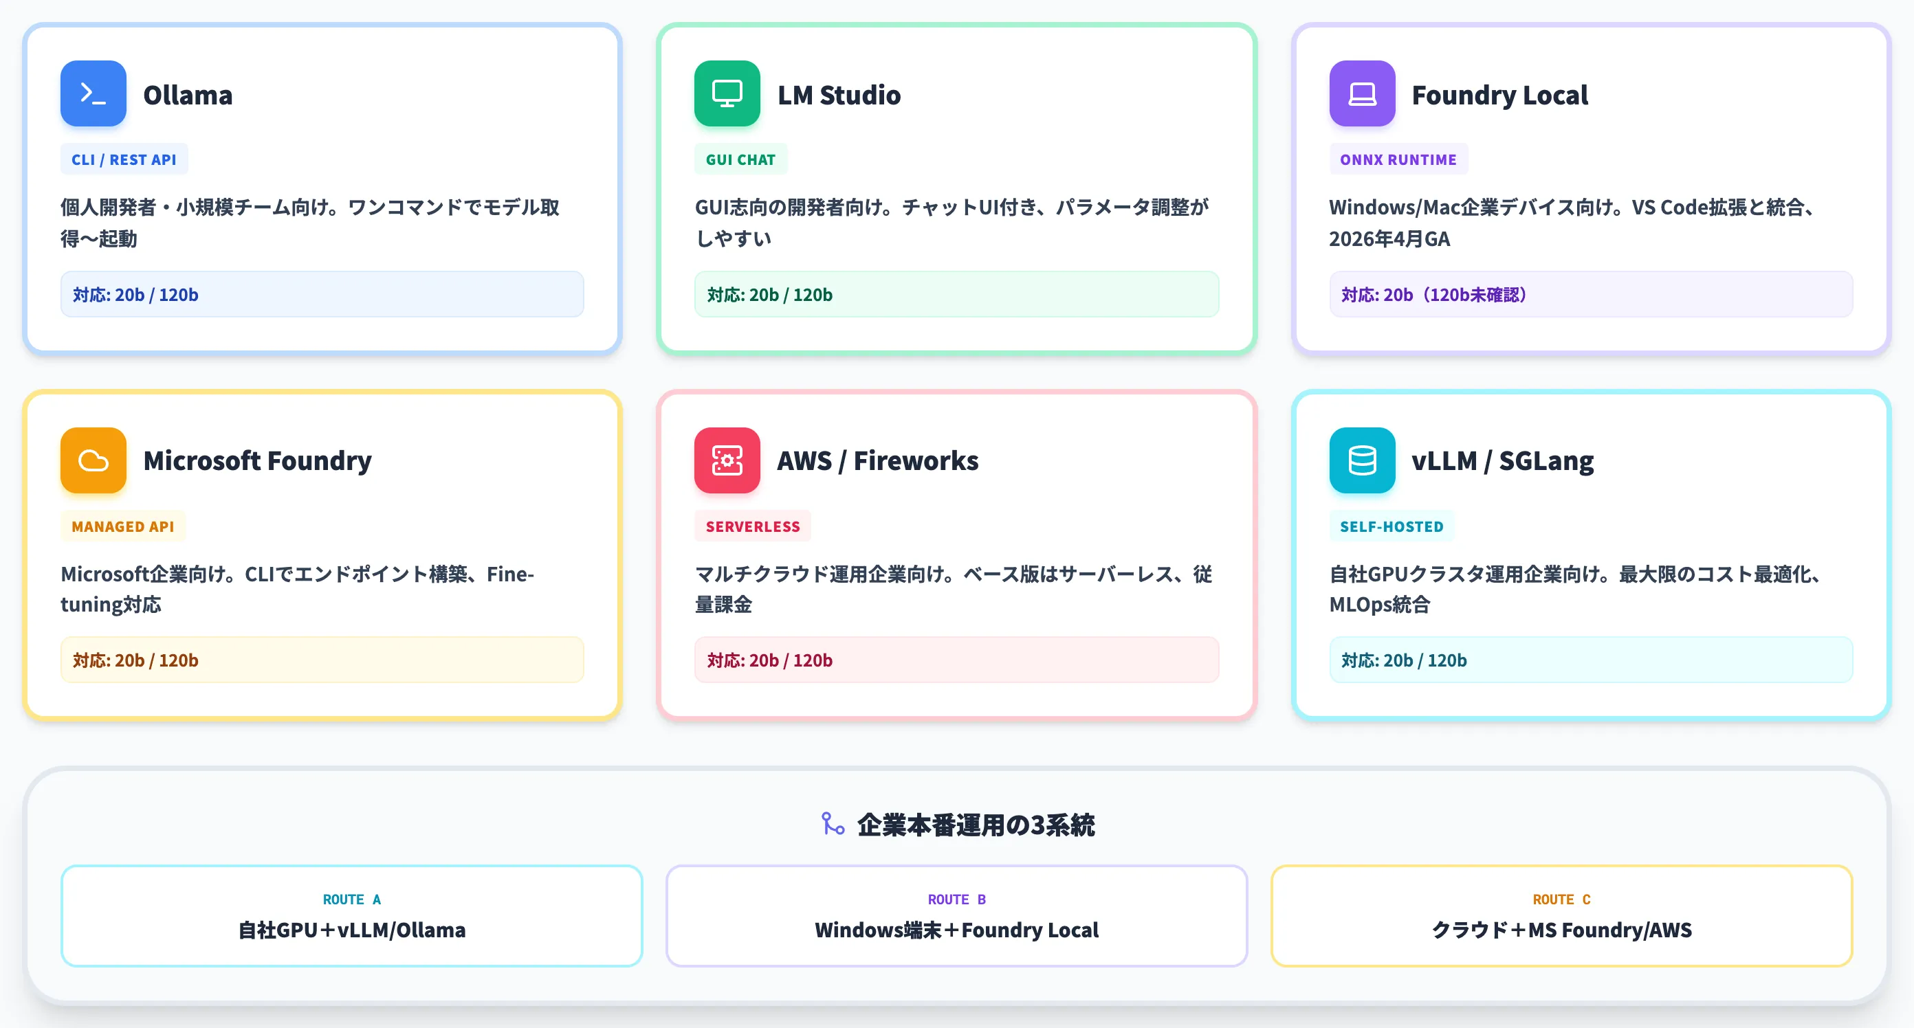Click the vLLM / SGLang database icon
This screenshot has width=1914, height=1028.
[x=1361, y=460]
